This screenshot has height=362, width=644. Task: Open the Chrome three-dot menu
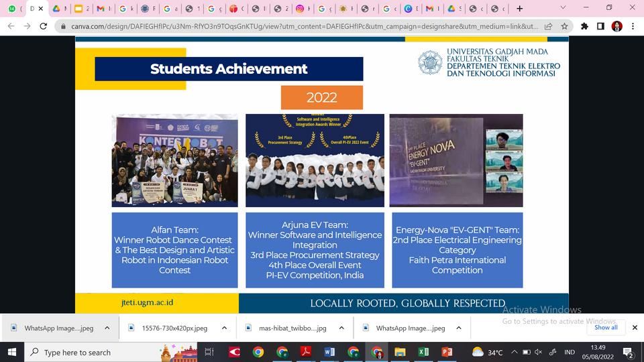pyautogui.click(x=633, y=26)
